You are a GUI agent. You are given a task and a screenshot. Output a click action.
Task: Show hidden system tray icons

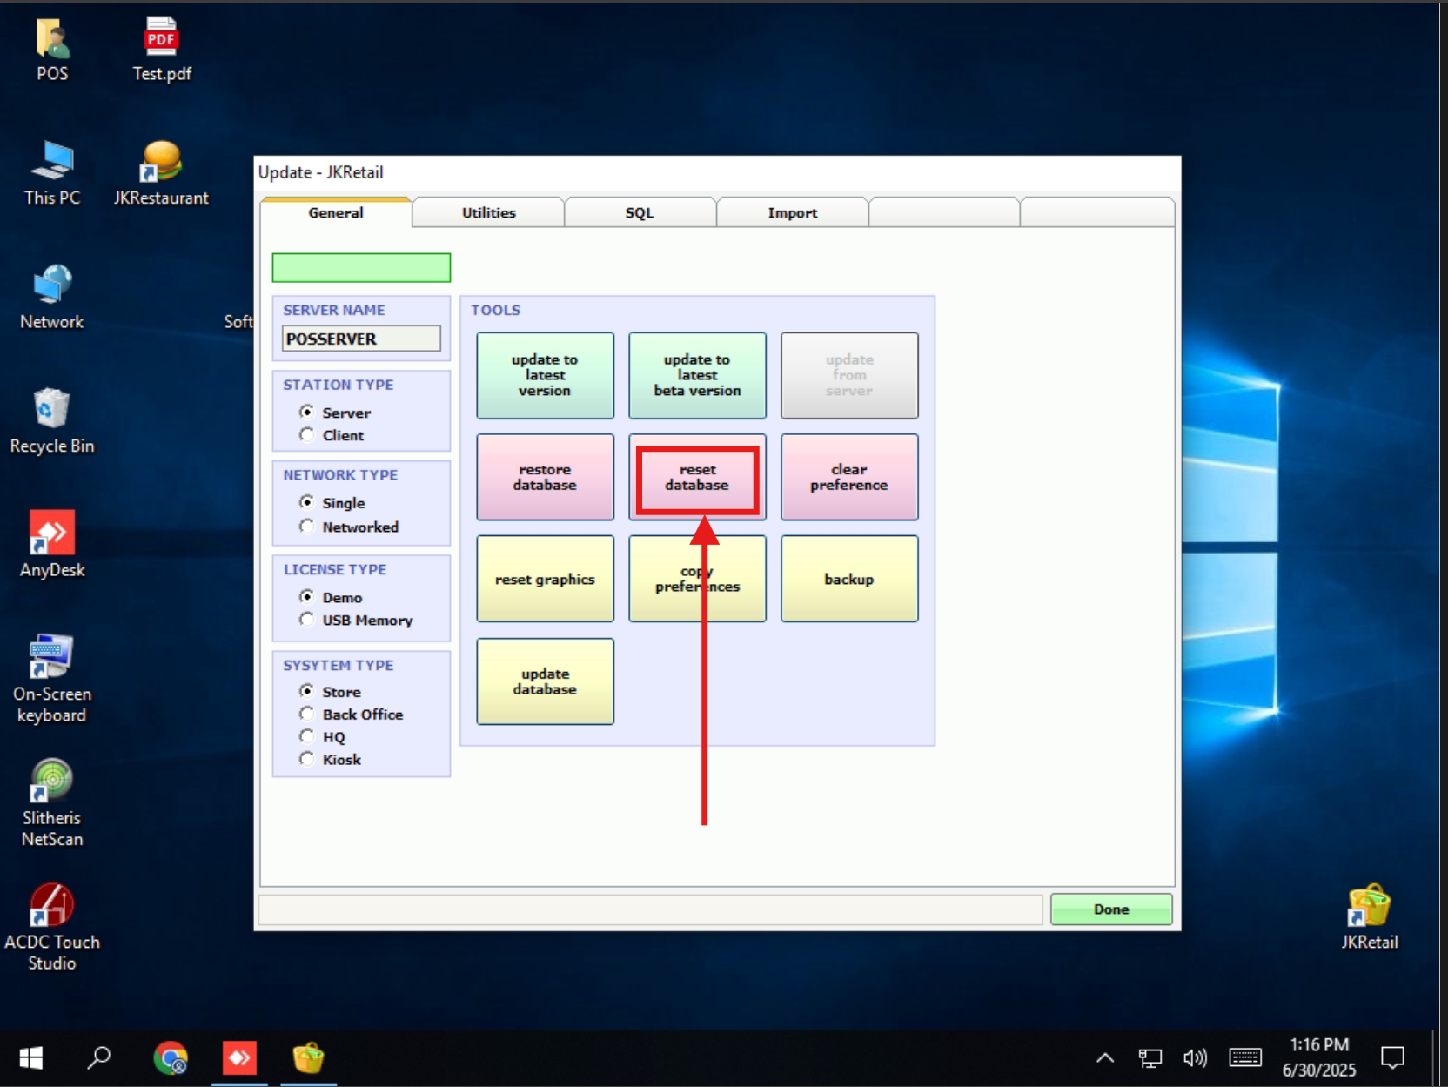tap(1105, 1058)
